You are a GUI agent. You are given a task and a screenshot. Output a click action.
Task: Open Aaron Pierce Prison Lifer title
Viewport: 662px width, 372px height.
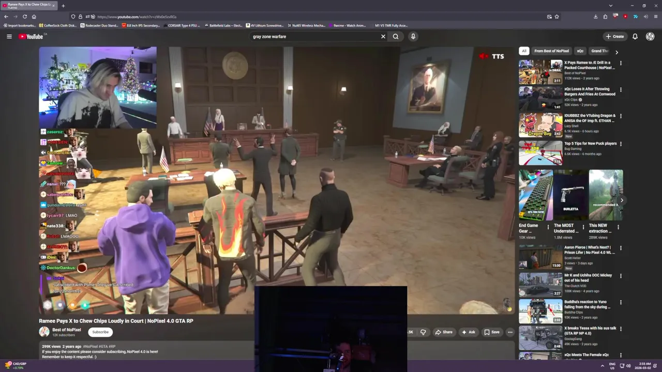tap(590, 250)
